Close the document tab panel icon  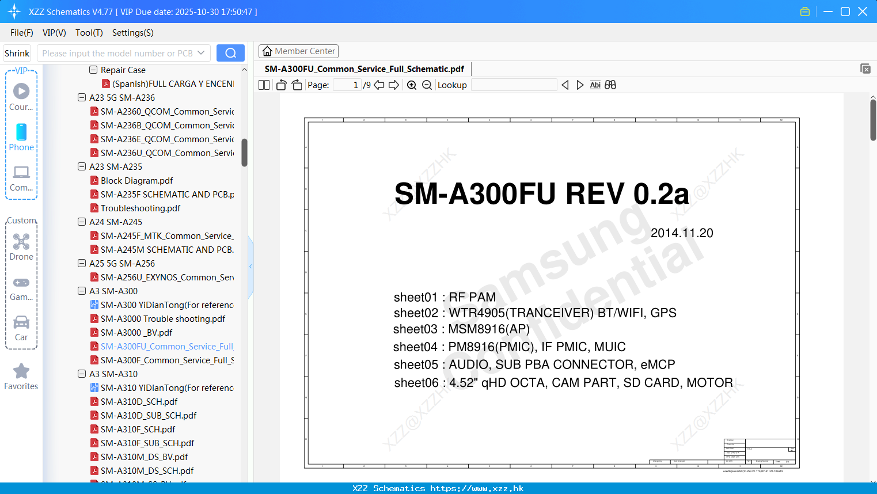pos(865,69)
